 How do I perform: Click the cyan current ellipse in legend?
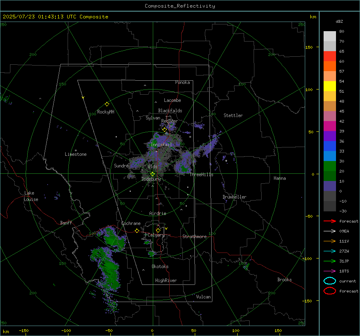coord(330,281)
